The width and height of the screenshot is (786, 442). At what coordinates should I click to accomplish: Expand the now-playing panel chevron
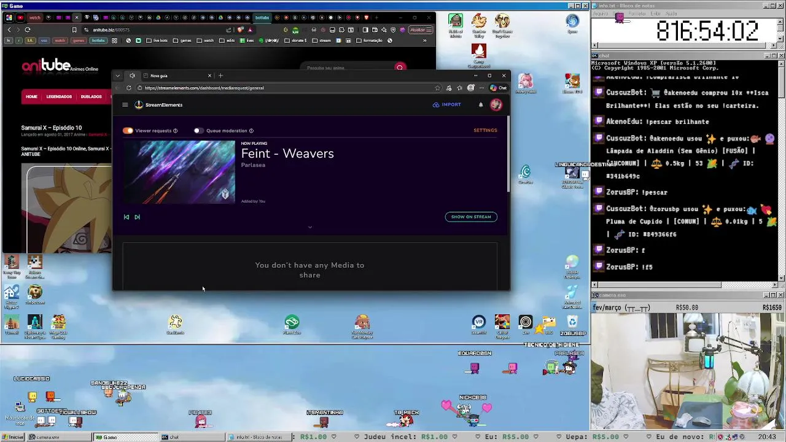click(309, 227)
